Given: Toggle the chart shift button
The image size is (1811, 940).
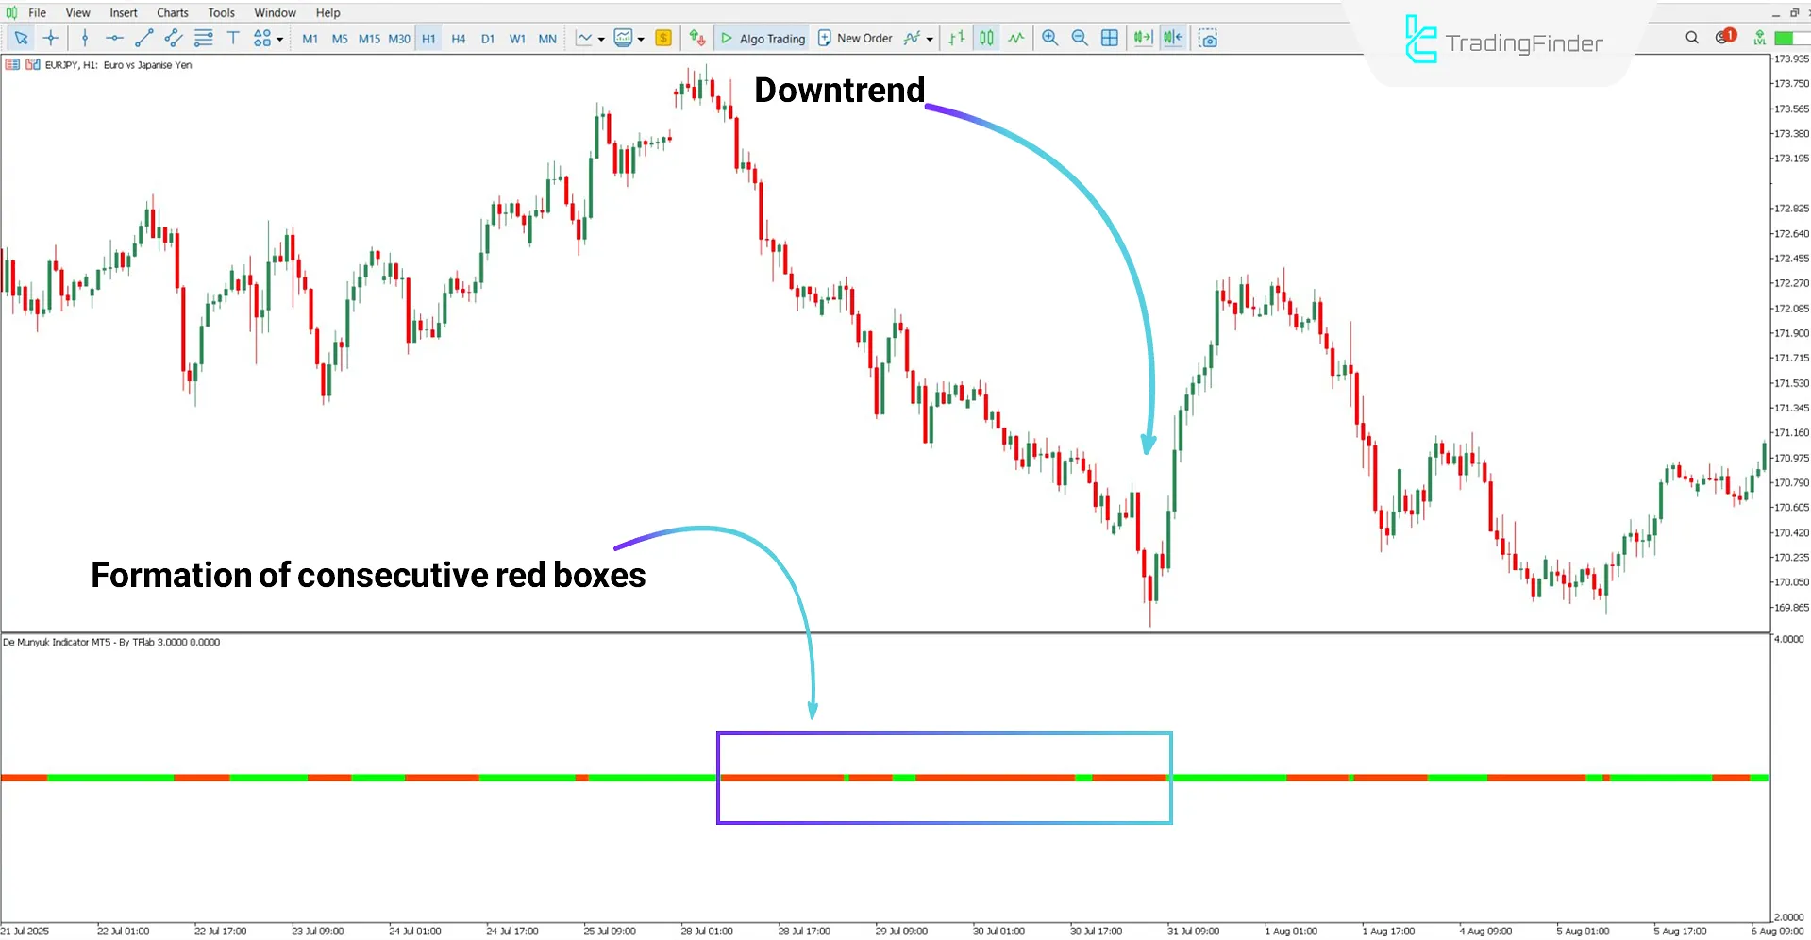Looking at the screenshot, I should pyautogui.click(x=1173, y=38).
